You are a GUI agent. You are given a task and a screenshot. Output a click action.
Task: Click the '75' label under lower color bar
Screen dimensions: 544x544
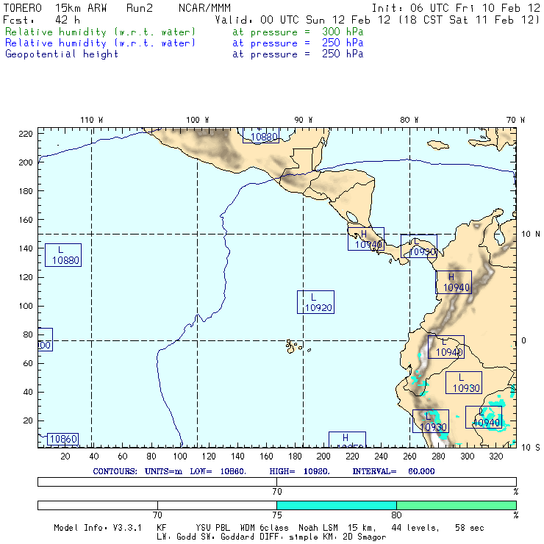pyautogui.click(x=277, y=515)
